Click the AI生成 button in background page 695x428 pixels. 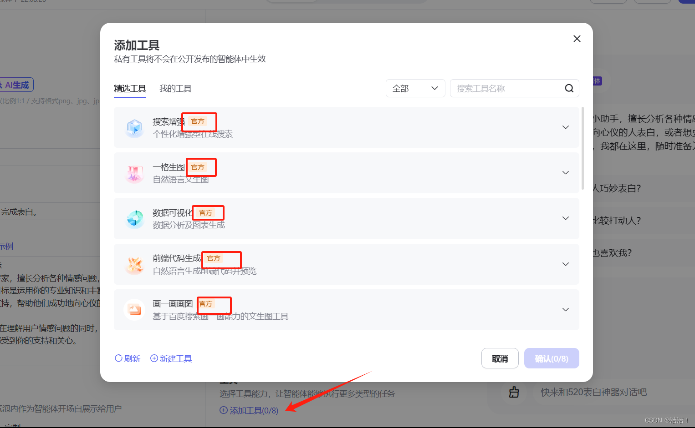click(x=16, y=85)
